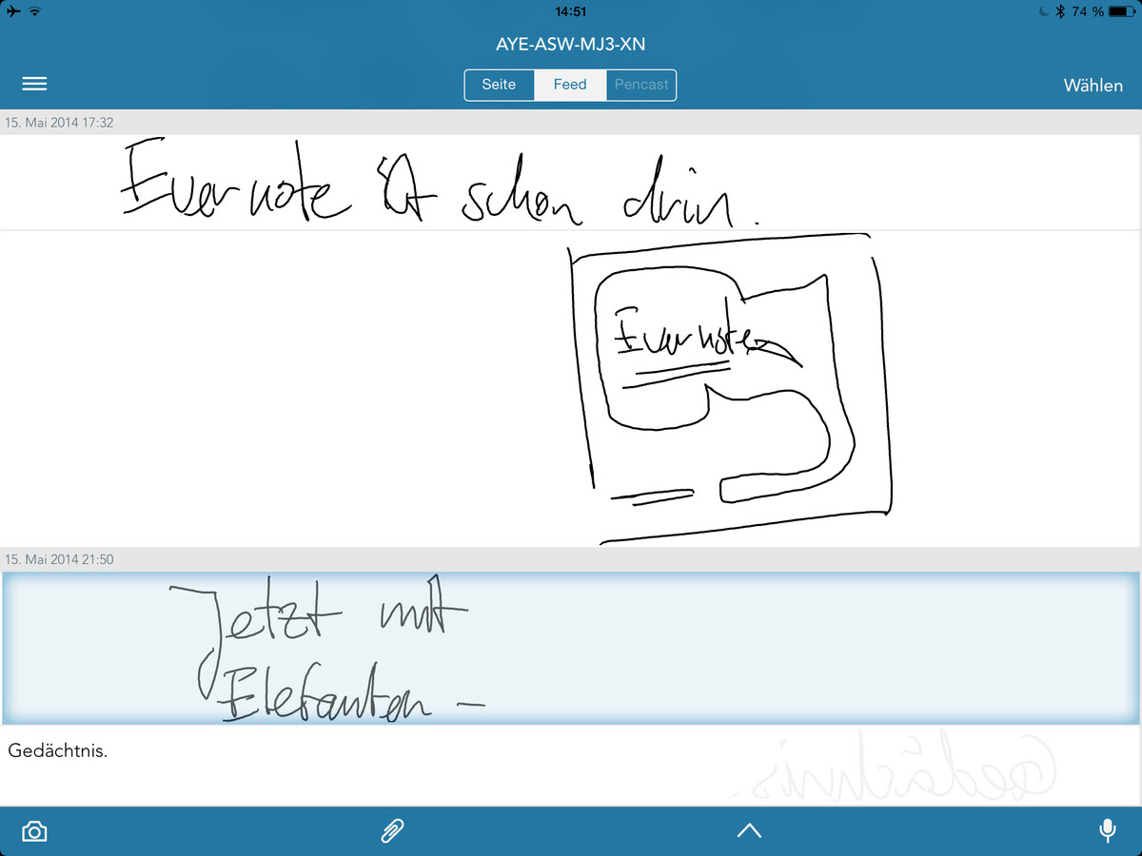The height and width of the screenshot is (856, 1142).
Task: Select the Feed tab
Action: coord(570,85)
